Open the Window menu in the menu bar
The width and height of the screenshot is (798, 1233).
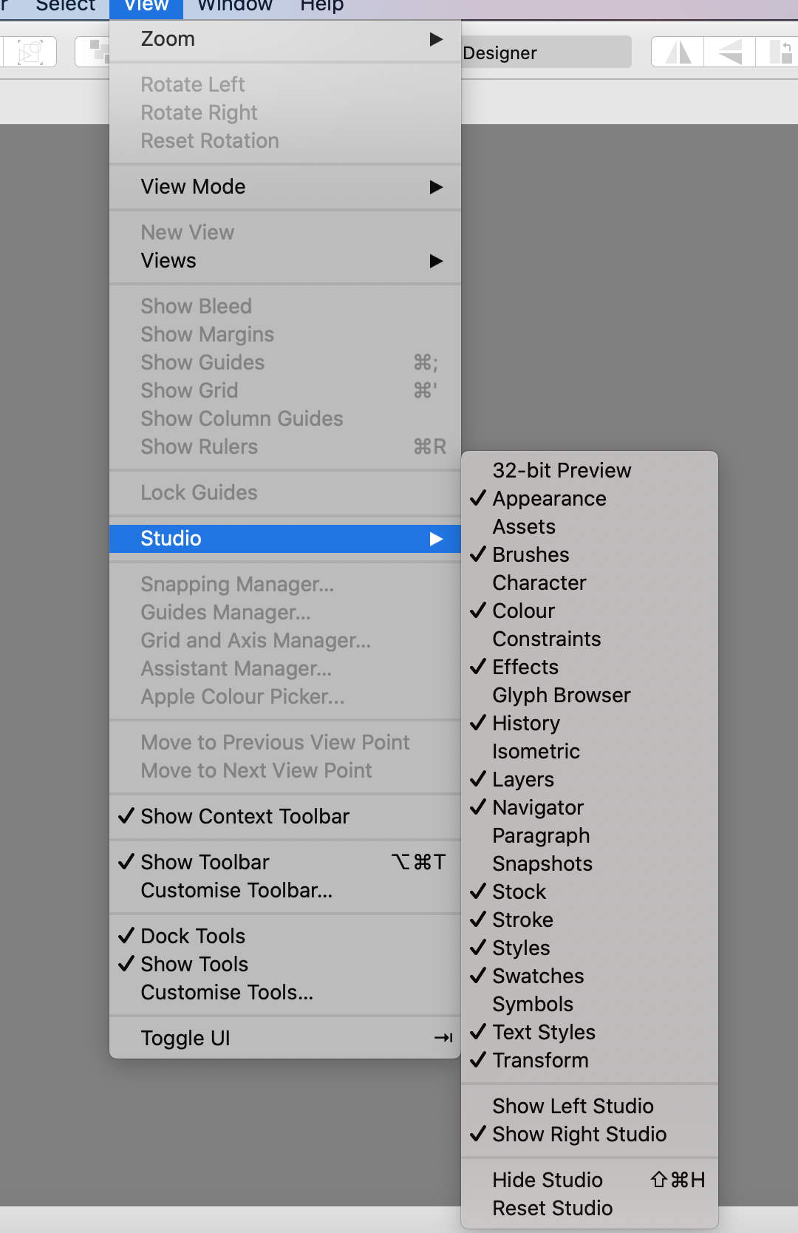(235, 6)
